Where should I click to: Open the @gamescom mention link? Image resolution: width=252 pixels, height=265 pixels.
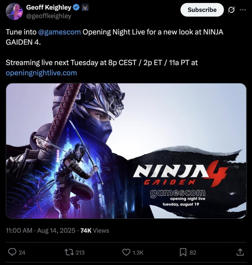click(60, 32)
